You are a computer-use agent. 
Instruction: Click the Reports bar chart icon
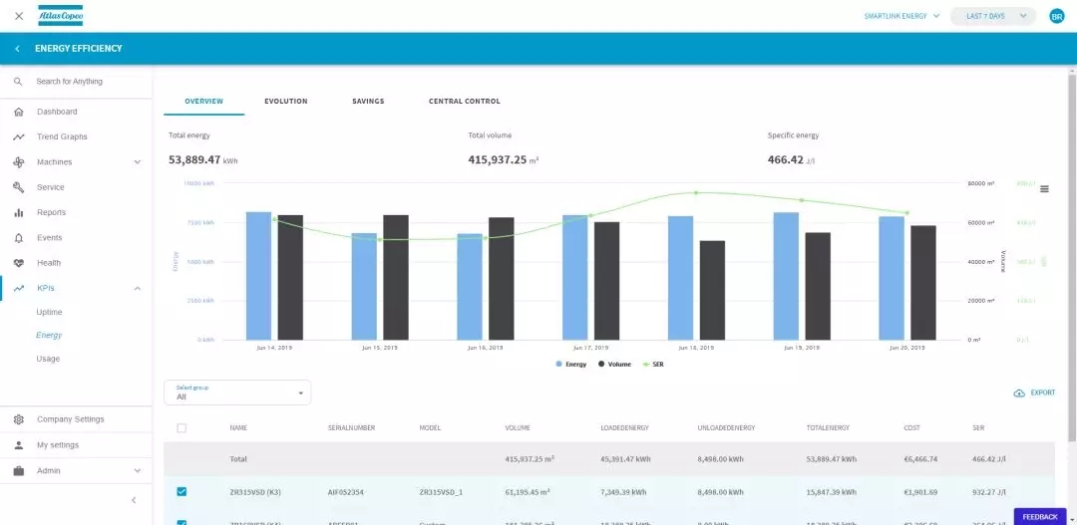(19, 213)
